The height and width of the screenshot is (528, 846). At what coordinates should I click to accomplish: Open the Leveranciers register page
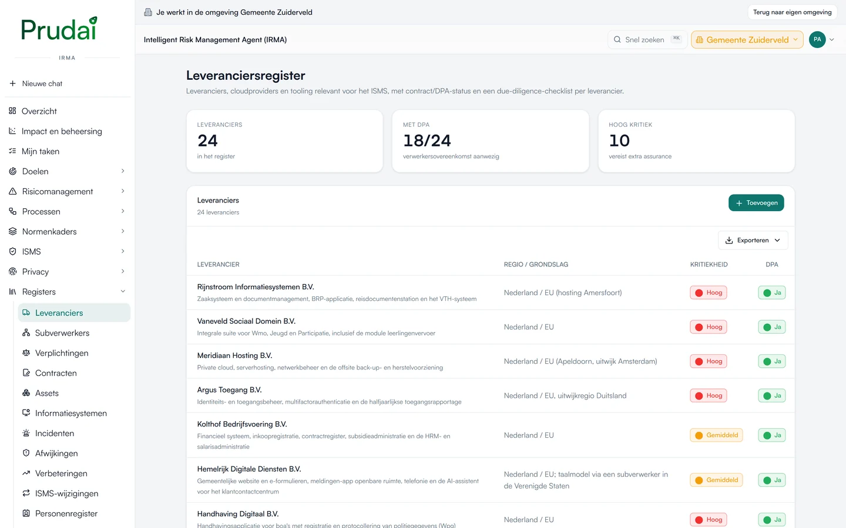tap(74, 313)
